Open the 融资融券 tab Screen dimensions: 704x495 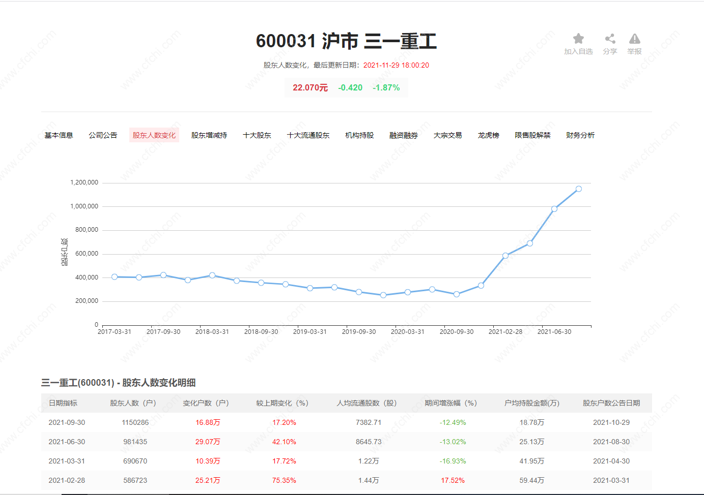[x=404, y=135]
